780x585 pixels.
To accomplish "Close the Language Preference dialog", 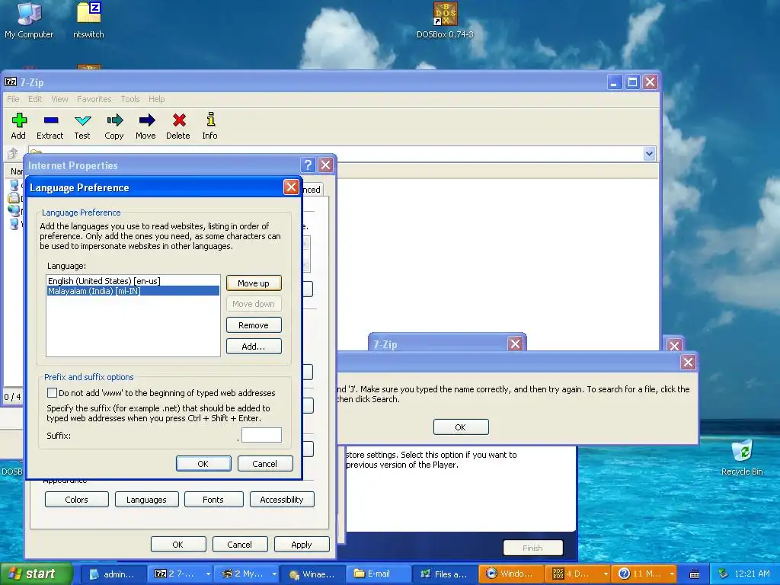I will tap(291, 187).
